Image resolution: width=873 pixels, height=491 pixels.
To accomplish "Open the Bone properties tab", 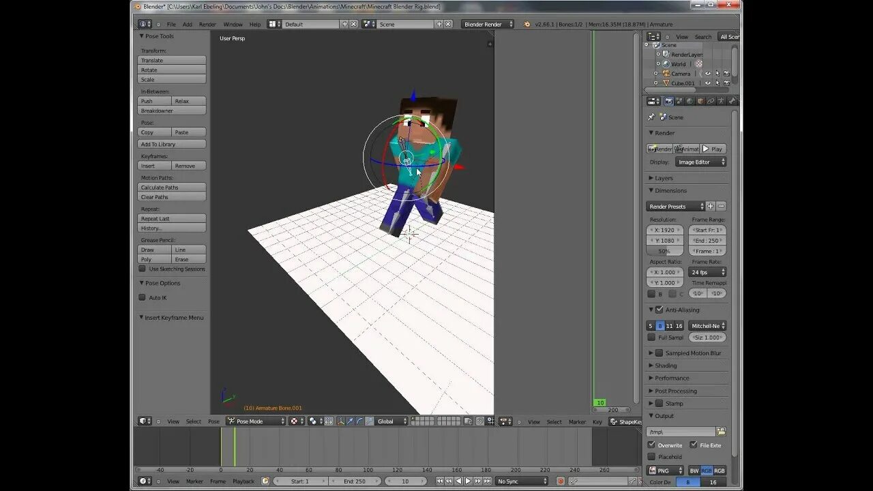I will (x=732, y=101).
